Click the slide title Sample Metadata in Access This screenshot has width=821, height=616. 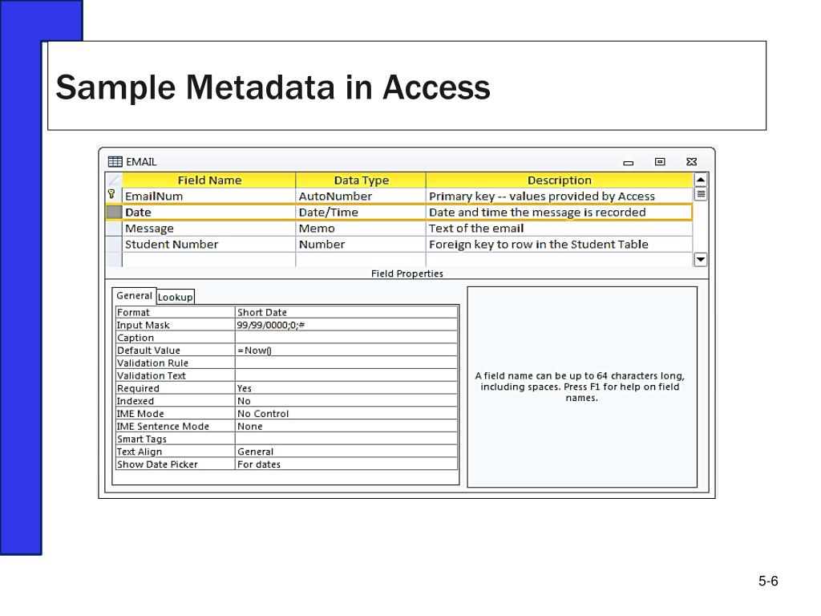point(273,87)
